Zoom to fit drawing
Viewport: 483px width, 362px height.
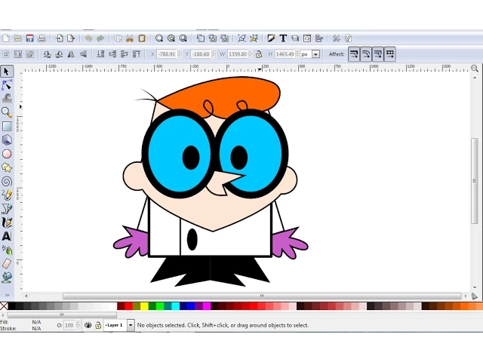[171, 38]
